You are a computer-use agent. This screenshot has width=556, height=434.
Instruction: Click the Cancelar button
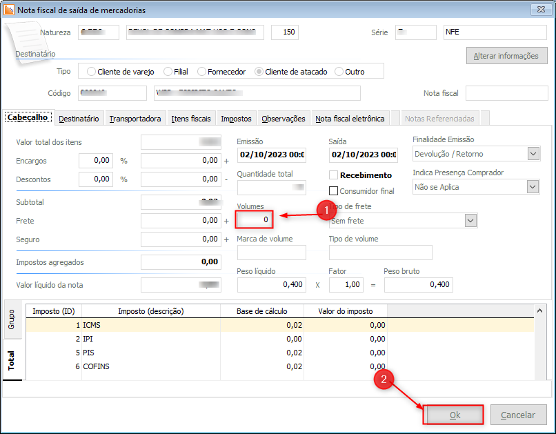517,415
